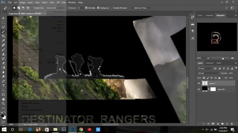The image size is (238, 133).
Task: Switch to the Color panel tab
Action: pos(200,16)
